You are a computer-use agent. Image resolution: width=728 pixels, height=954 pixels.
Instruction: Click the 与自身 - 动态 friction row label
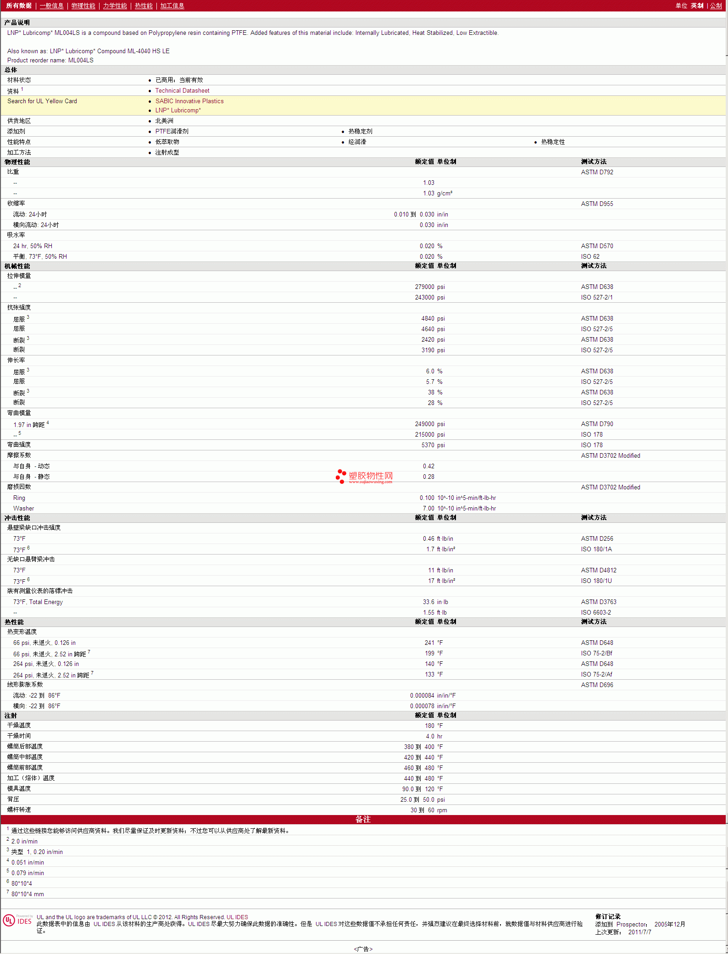coord(31,466)
